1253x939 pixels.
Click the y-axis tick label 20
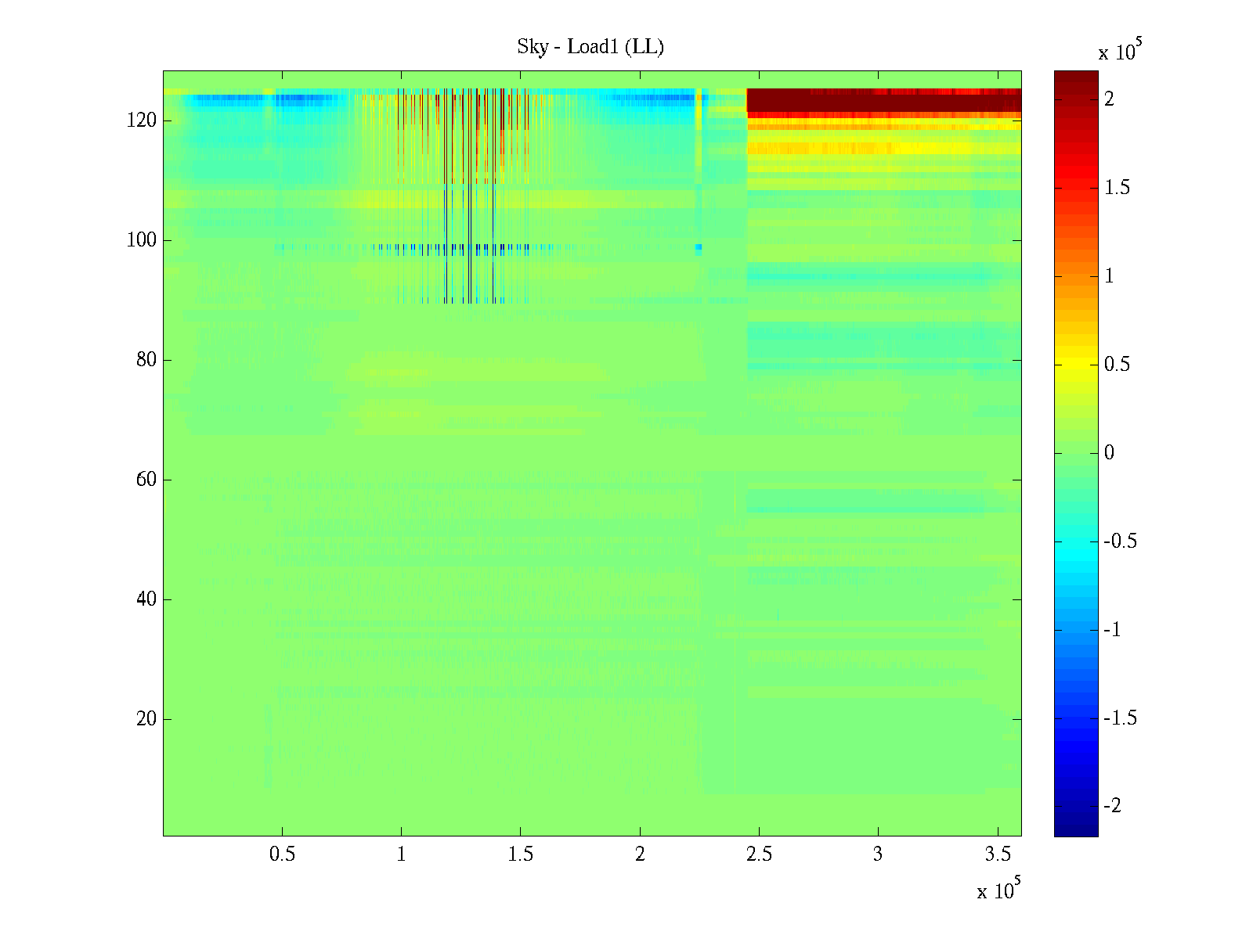(x=146, y=719)
